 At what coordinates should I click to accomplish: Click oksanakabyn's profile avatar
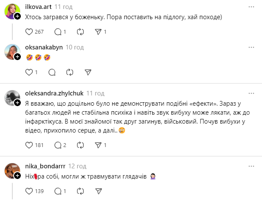(x=11, y=52)
